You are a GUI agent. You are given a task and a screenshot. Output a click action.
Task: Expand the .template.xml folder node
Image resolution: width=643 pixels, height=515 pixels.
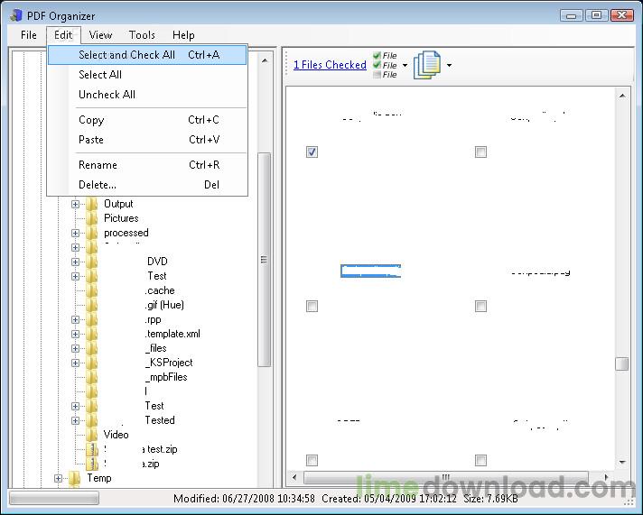[x=75, y=334]
